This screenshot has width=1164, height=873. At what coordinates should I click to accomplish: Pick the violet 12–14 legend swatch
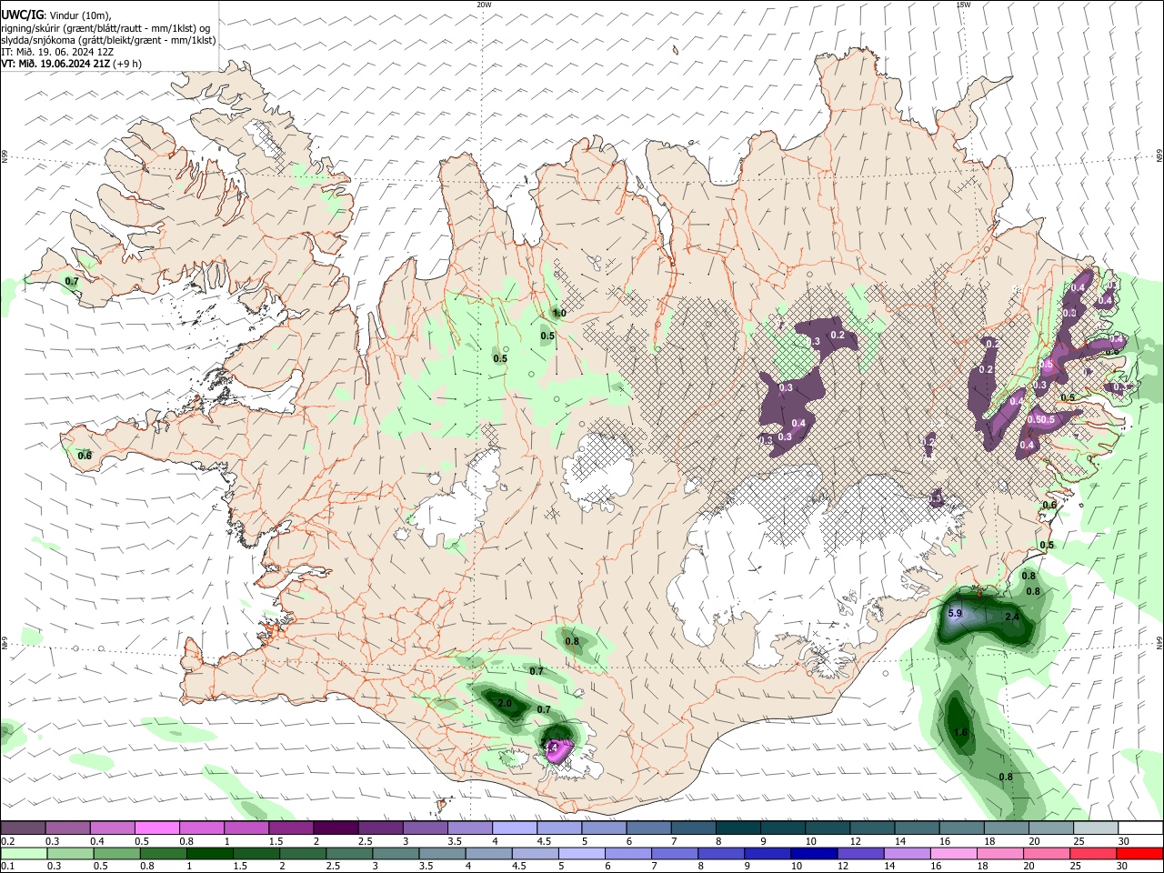pos(860,853)
